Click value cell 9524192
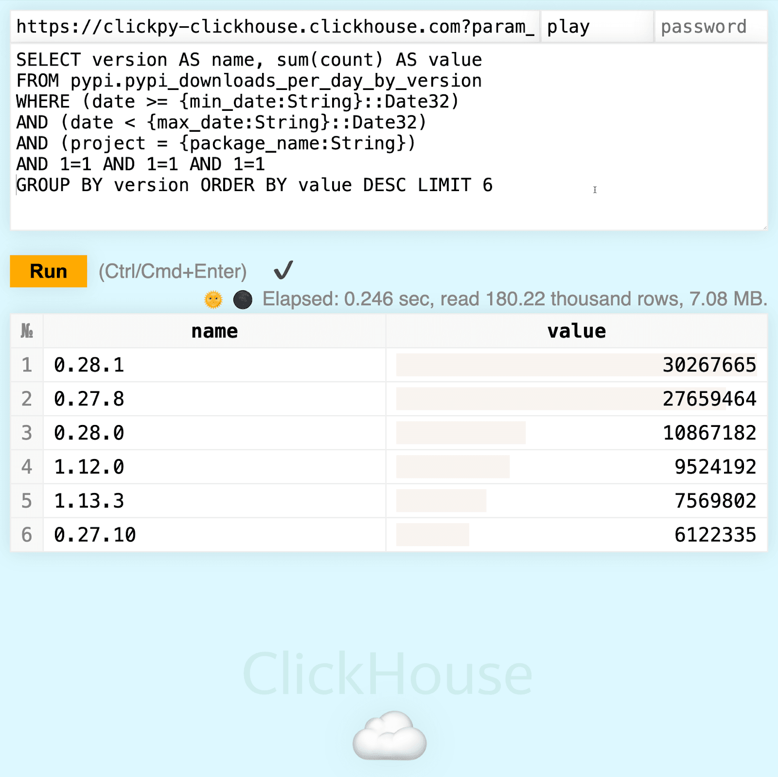The height and width of the screenshot is (777, 778). (x=577, y=467)
